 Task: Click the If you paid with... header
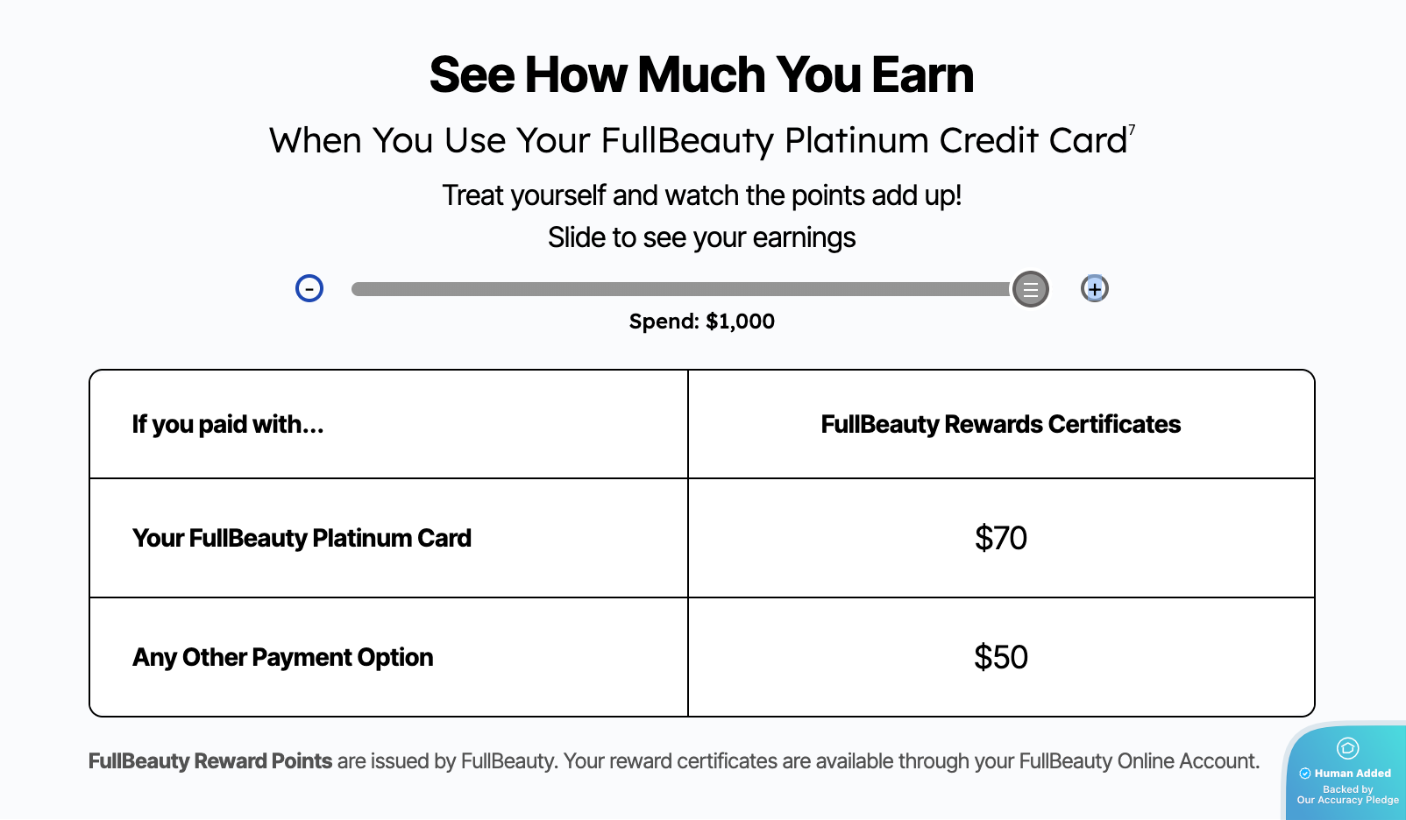[228, 424]
